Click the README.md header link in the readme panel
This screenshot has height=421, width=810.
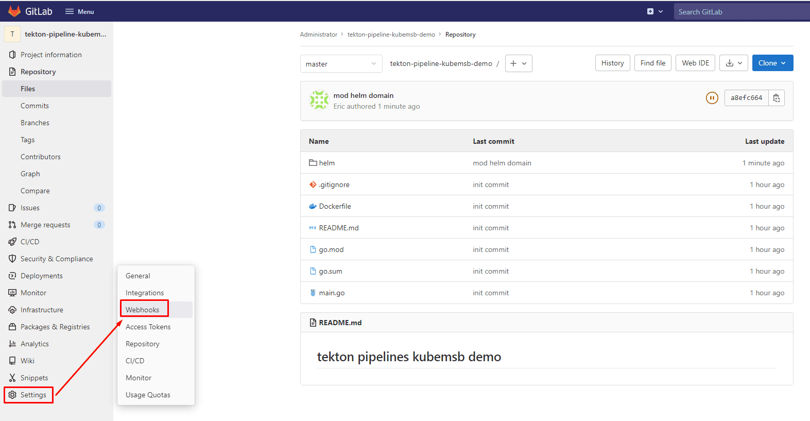340,323
